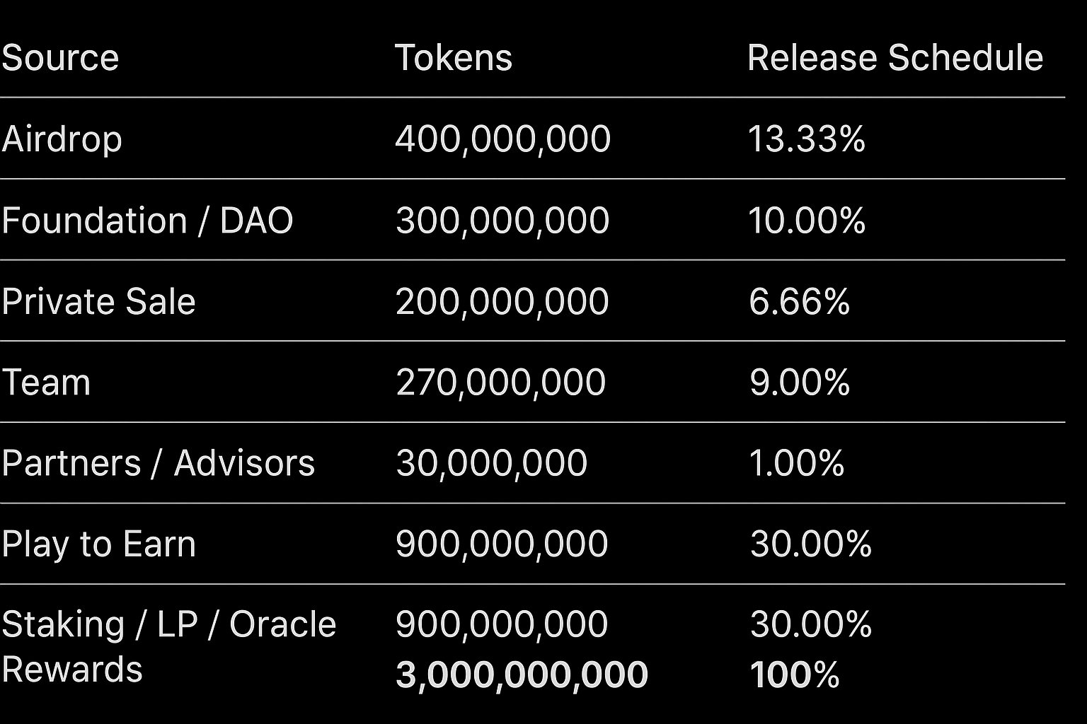Click the Source column header
Viewport: 1087px width, 724px height.
(x=60, y=57)
